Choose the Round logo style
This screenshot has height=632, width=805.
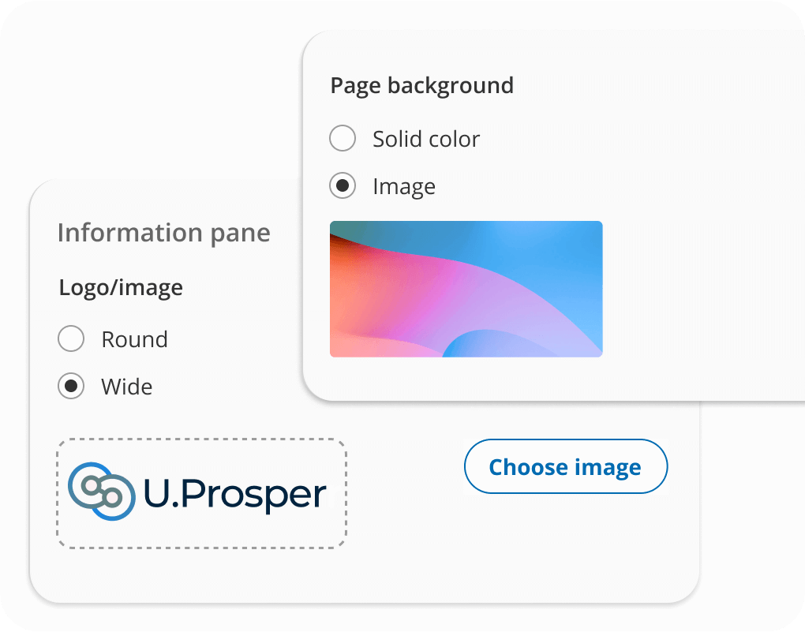click(x=71, y=338)
